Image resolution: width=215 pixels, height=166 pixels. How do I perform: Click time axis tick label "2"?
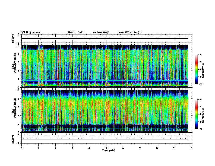tap(55, 148)
